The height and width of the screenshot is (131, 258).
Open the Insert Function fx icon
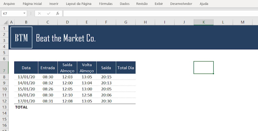pos(58,13)
